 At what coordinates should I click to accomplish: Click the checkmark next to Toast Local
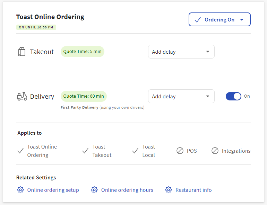click(x=135, y=151)
